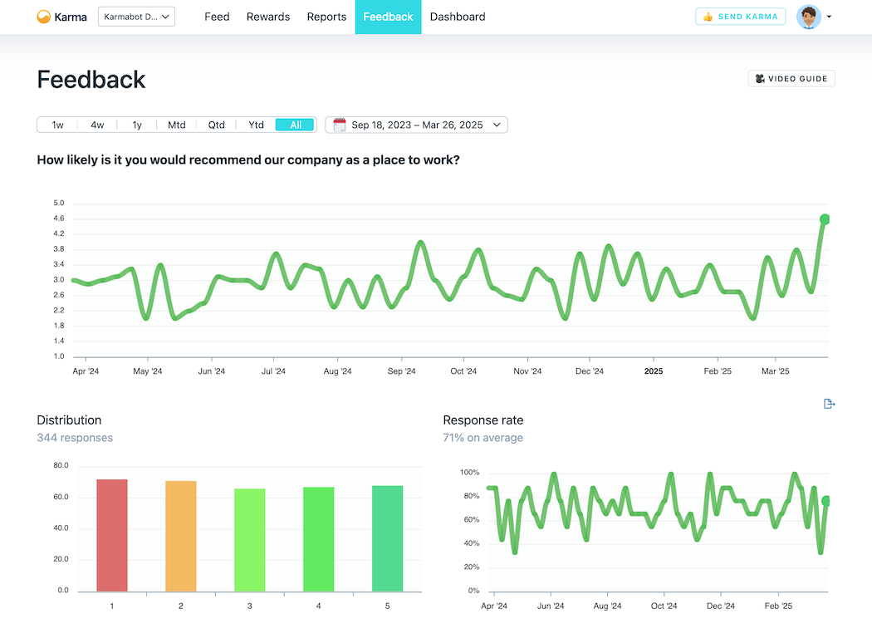Choose the Qtd period filter
This screenshot has height=643, width=872.
coord(216,125)
